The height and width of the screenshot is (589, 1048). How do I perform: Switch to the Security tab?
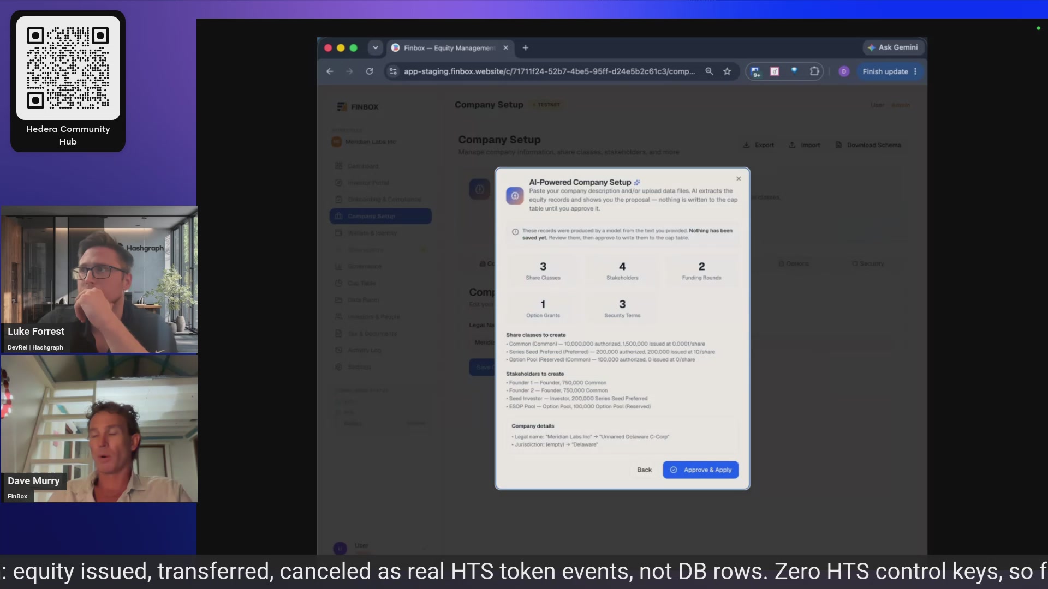[x=868, y=264]
